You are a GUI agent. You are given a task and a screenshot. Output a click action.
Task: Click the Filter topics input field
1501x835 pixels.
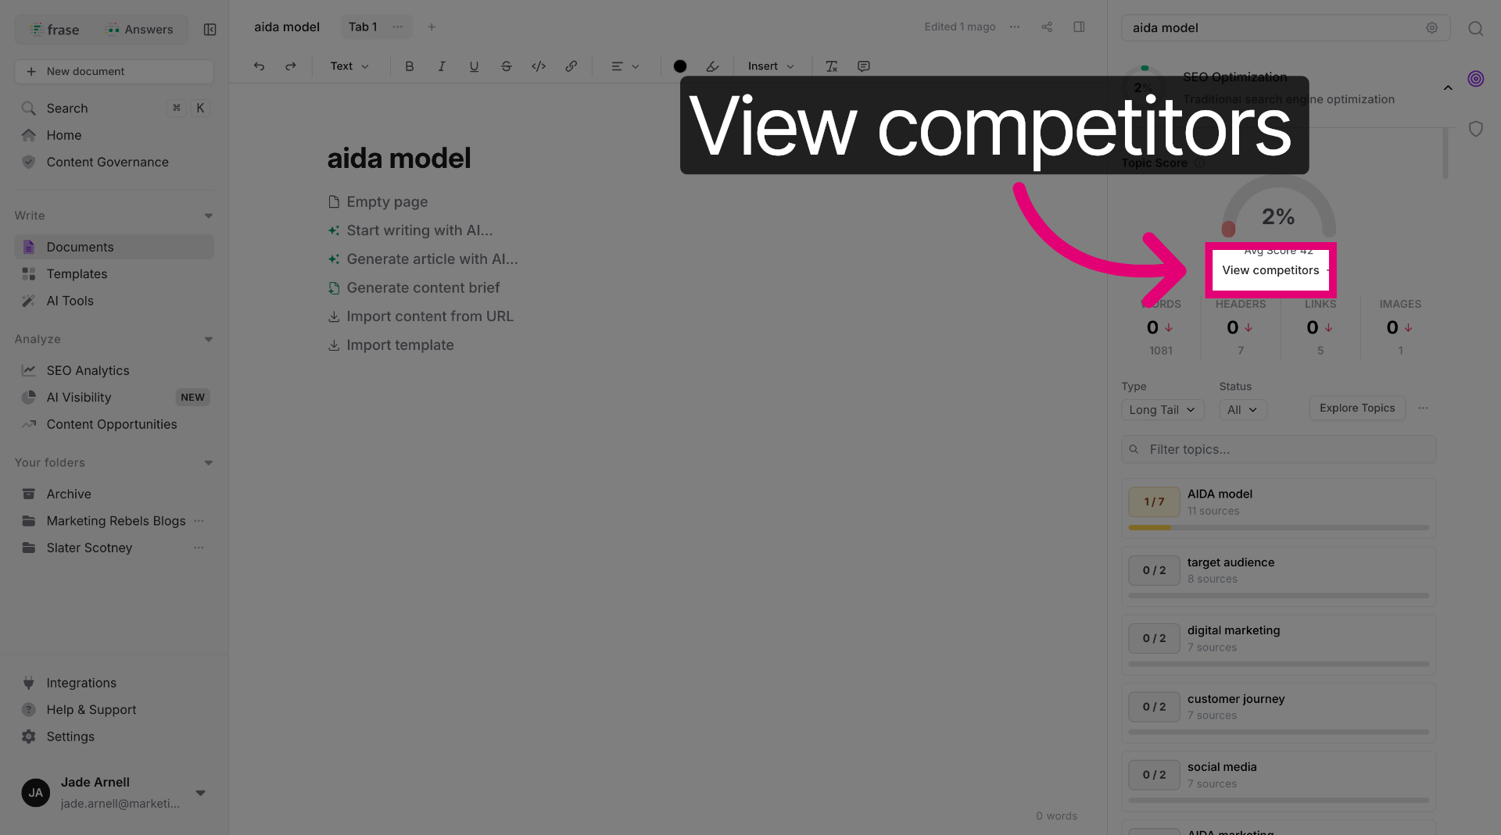point(1278,450)
